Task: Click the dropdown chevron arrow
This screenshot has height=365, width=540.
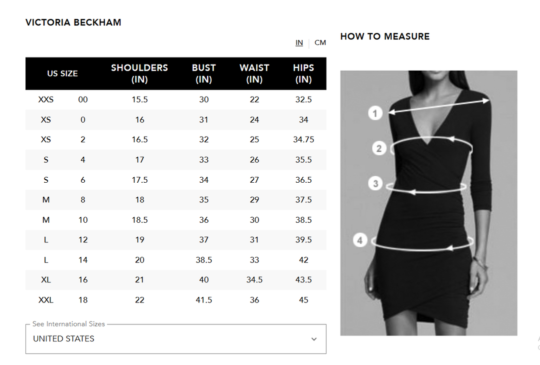Action: [x=314, y=339]
